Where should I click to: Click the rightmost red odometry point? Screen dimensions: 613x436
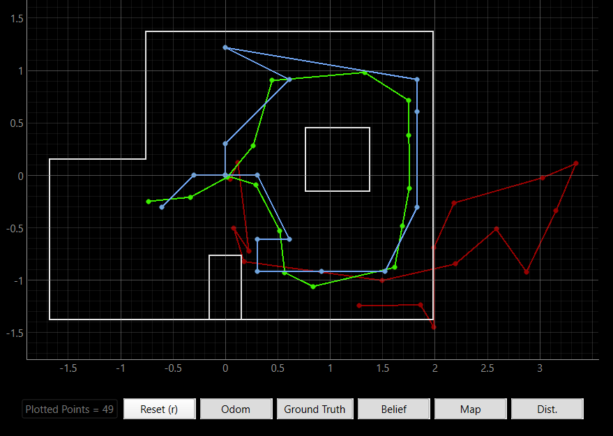coord(576,163)
